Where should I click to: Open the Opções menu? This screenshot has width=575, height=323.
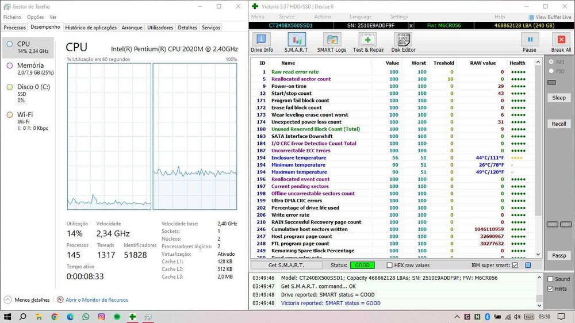click(x=35, y=17)
